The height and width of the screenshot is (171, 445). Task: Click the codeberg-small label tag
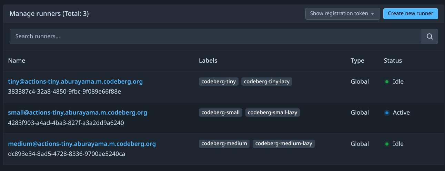tap(221, 113)
